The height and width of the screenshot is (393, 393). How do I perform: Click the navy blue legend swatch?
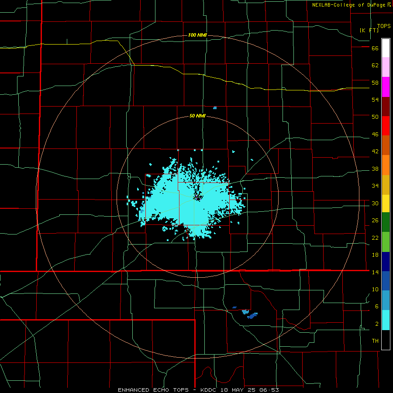pos(386,262)
